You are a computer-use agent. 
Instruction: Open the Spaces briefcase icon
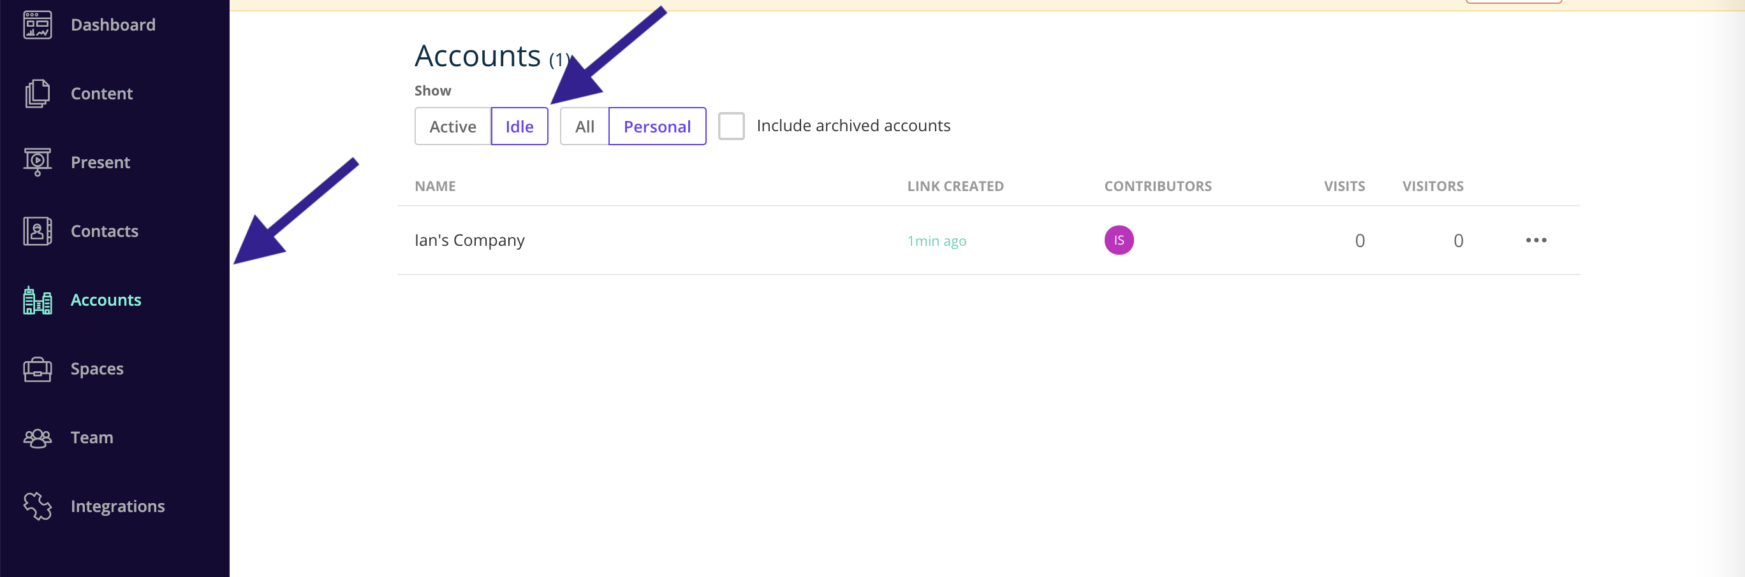coord(37,369)
